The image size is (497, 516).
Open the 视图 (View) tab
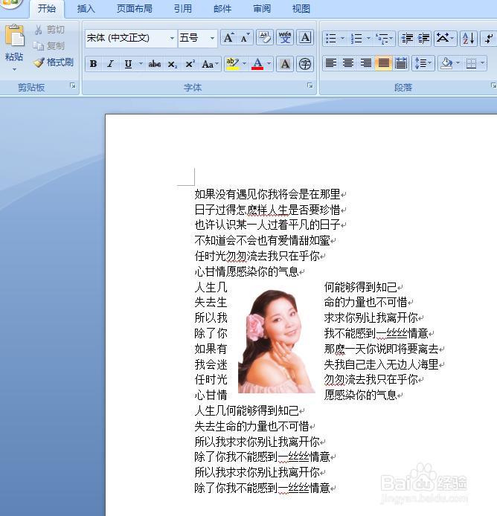coord(301,9)
